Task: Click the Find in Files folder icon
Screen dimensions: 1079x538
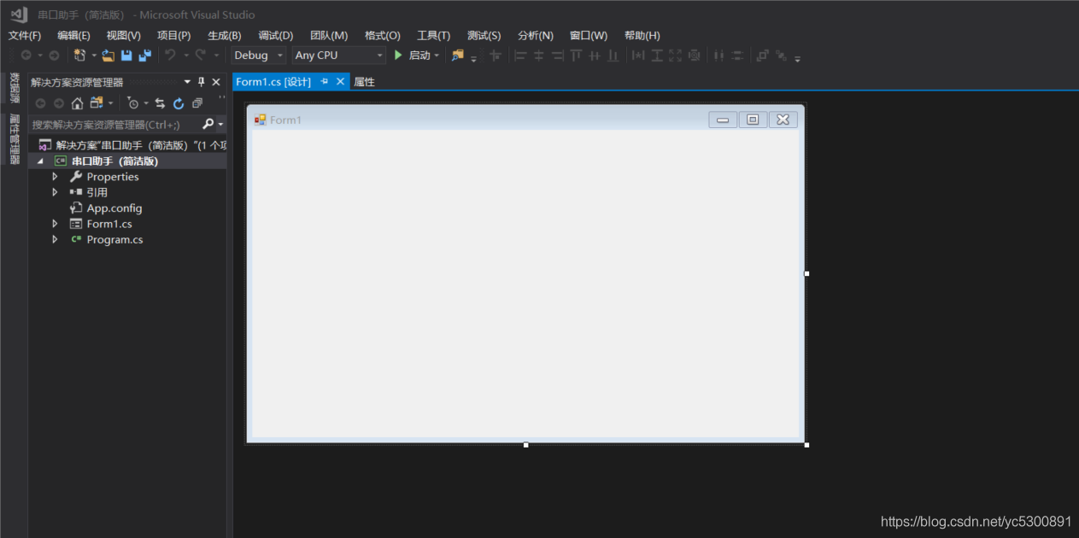Action: [x=458, y=56]
